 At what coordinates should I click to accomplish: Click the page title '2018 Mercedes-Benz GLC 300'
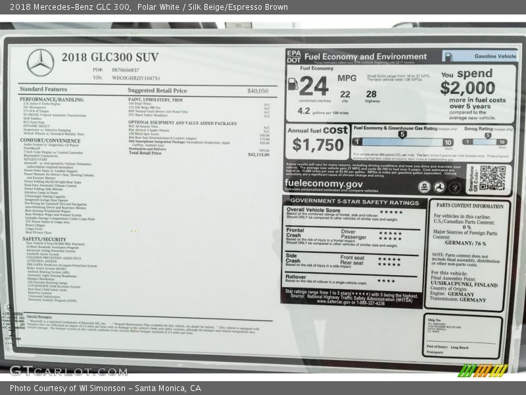pyautogui.click(x=70, y=7)
